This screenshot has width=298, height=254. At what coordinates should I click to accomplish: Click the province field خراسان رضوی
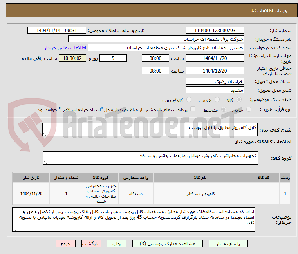pyautogui.click(x=215, y=82)
